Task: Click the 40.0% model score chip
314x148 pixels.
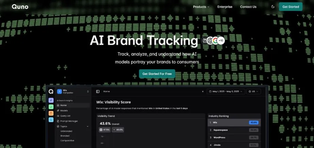Action: 118,130
